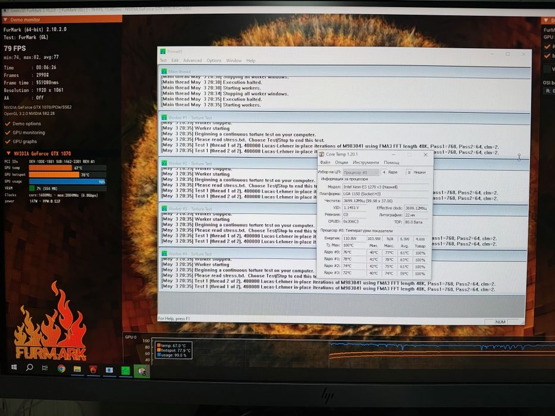Toggle Demo options checkmark in FurMark
555x416 pixels.
tap(7, 124)
